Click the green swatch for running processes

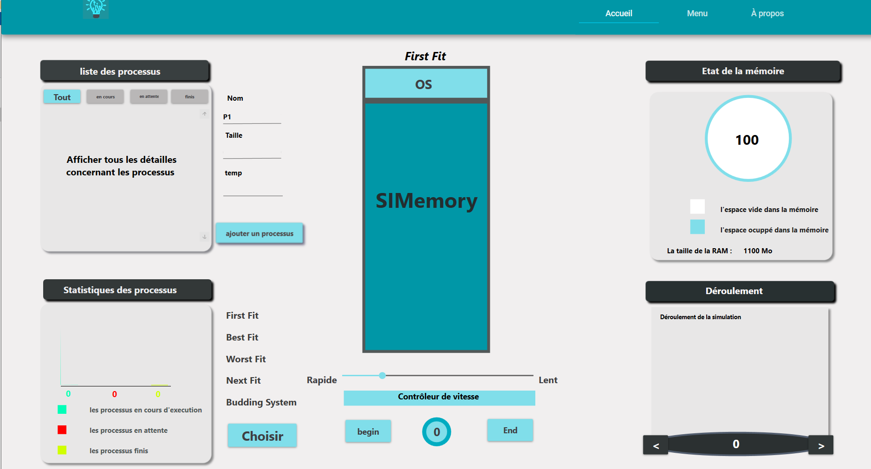click(x=62, y=410)
